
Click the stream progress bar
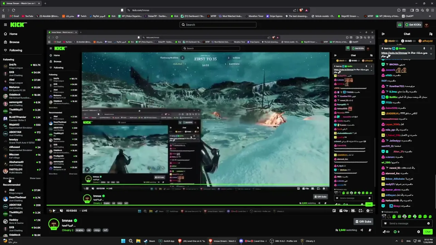[211, 206]
